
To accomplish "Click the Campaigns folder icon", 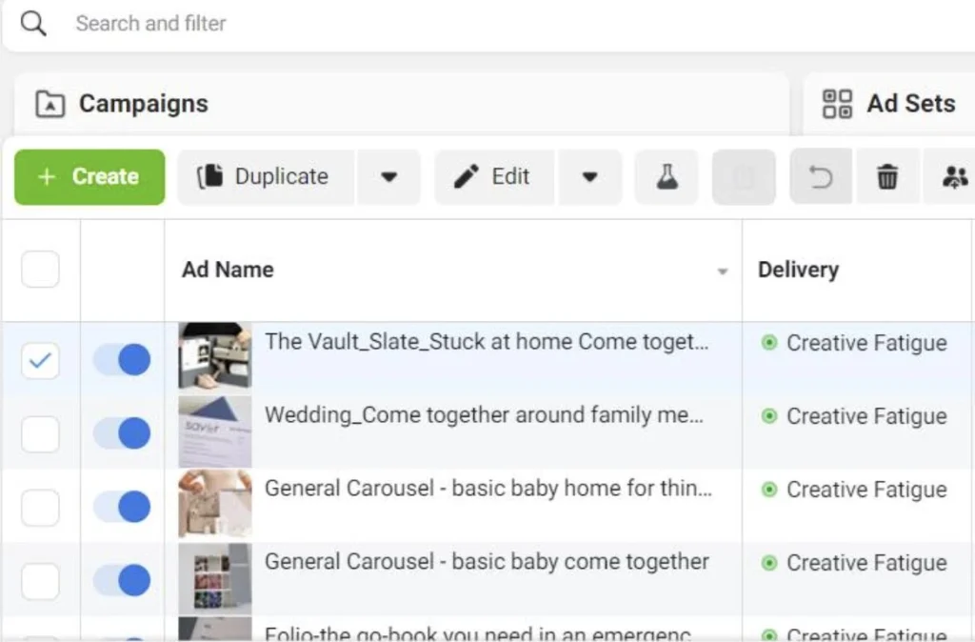I will click(50, 104).
